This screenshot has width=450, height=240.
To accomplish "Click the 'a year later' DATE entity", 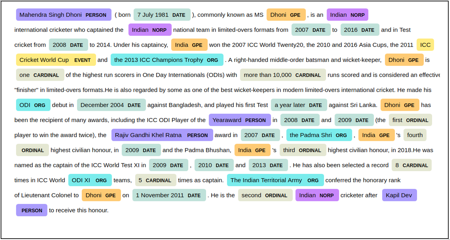I will 299,105.
